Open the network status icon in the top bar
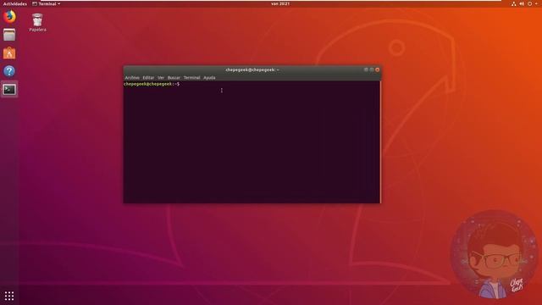 (x=514, y=3)
